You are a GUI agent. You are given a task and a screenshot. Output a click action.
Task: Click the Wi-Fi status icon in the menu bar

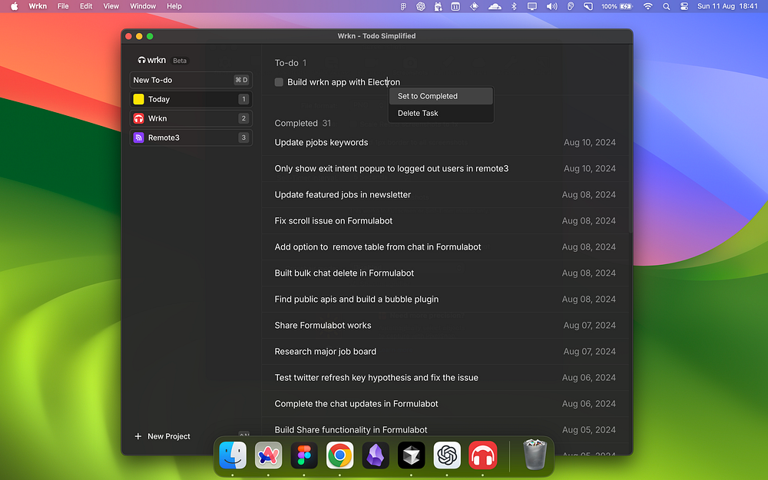point(647,6)
